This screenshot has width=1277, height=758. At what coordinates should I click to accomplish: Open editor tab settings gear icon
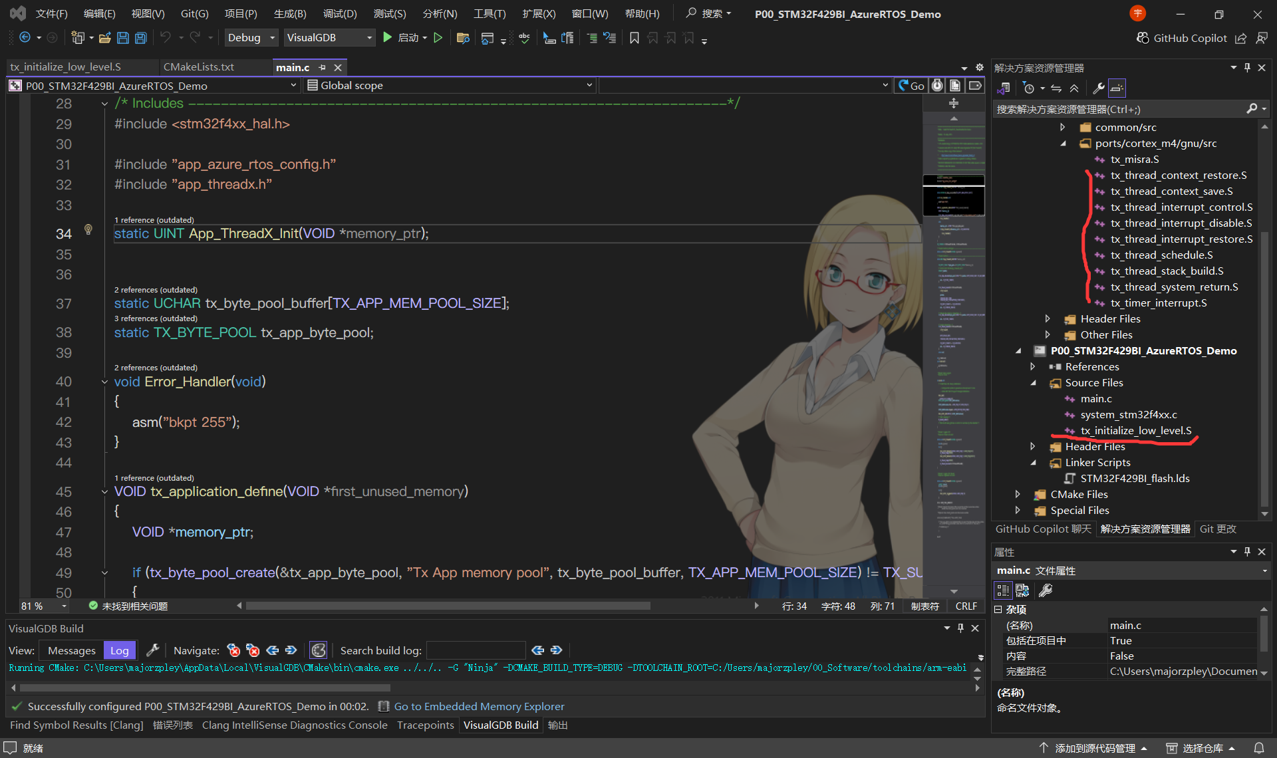coord(979,68)
